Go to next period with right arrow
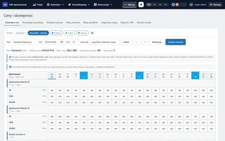The height and width of the screenshot is (141, 225). pyautogui.click(x=145, y=42)
